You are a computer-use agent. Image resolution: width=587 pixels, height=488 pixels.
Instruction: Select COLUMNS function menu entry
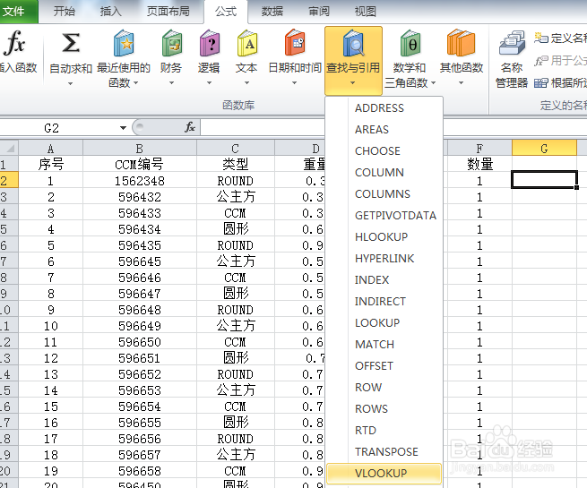(384, 194)
